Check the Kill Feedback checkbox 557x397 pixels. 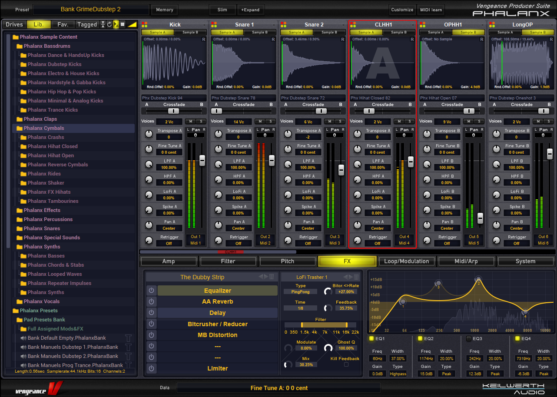click(x=346, y=365)
